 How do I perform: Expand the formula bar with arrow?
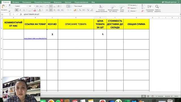click(x=180, y=14)
